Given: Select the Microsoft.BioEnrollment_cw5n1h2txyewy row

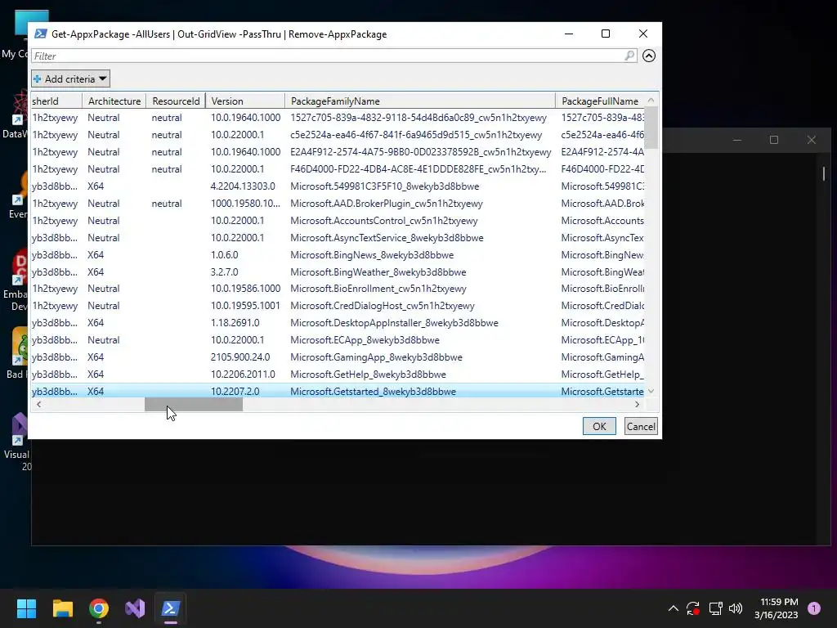Looking at the screenshot, I should point(338,289).
